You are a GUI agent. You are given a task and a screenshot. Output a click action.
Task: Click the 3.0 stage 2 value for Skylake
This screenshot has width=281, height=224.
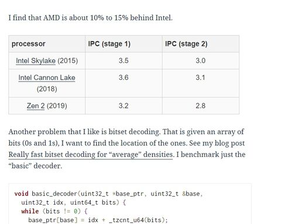pos(201,61)
